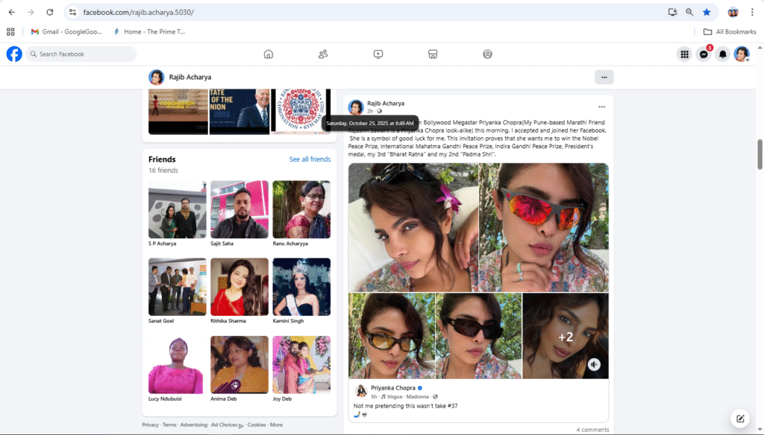Image resolution: width=764 pixels, height=435 pixels.
Task: Open the profile three-dot options menu
Action: (x=604, y=77)
